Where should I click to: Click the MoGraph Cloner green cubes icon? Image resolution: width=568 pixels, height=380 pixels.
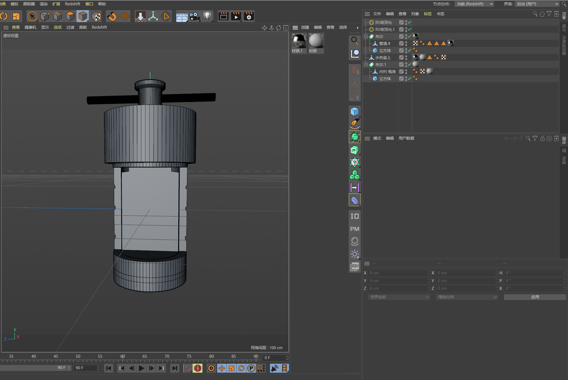coord(355,175)
